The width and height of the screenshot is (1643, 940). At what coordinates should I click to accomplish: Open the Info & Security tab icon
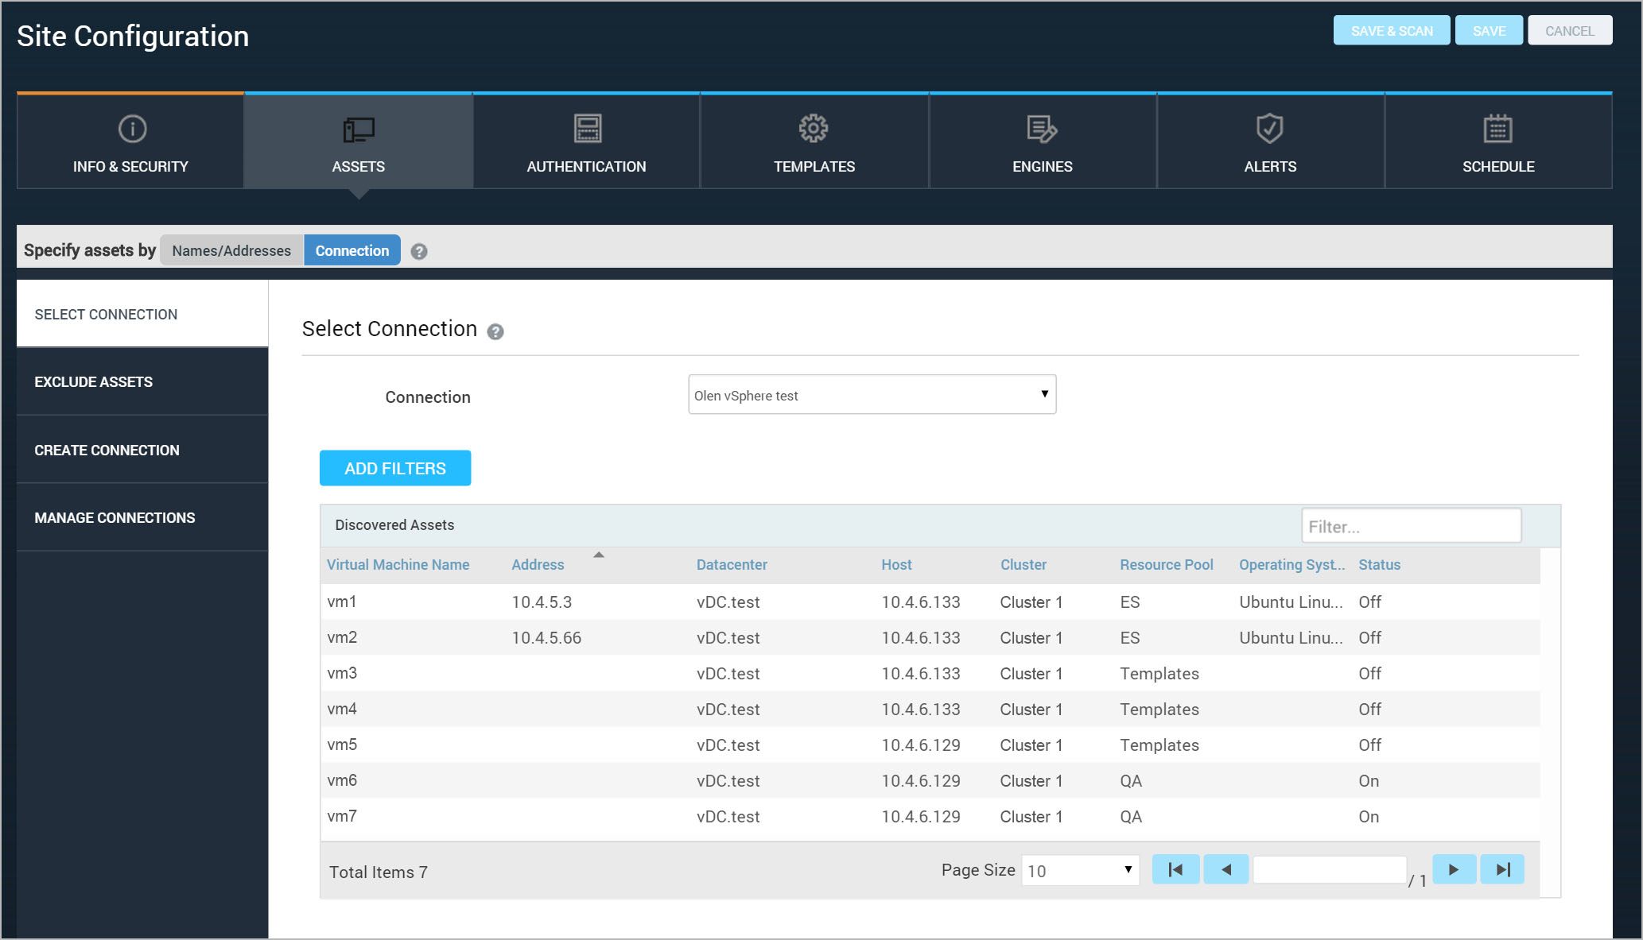(x=132, y=129)
